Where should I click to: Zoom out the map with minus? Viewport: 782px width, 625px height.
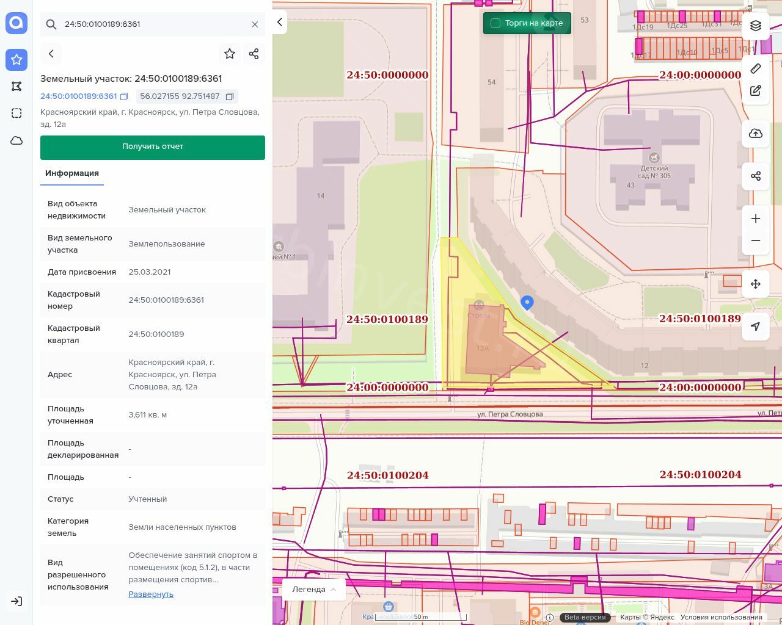pos(756,240)
